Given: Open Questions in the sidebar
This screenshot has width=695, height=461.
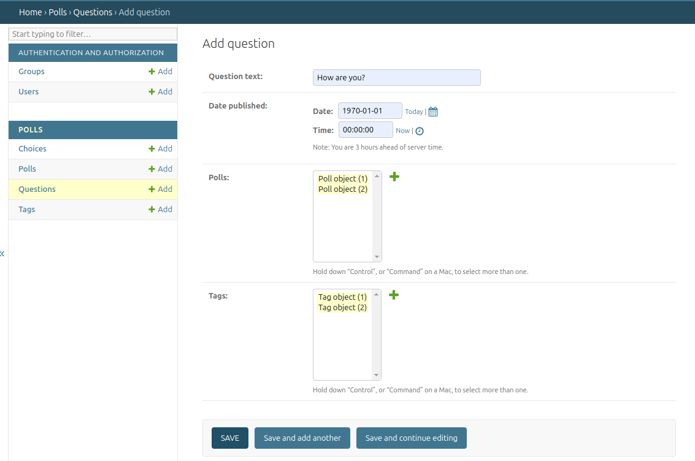Looking at the screenshot, I should [x=37, y=189].
